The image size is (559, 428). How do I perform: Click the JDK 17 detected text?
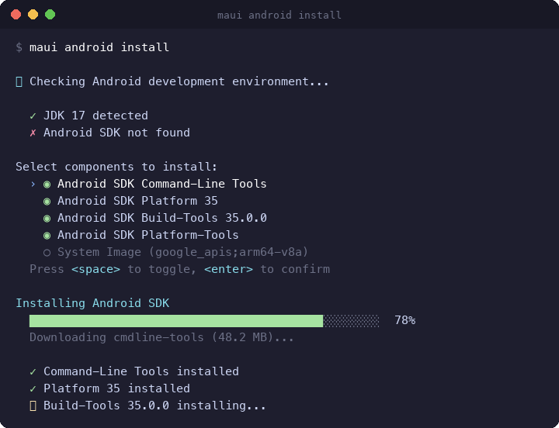click(95, 116)
